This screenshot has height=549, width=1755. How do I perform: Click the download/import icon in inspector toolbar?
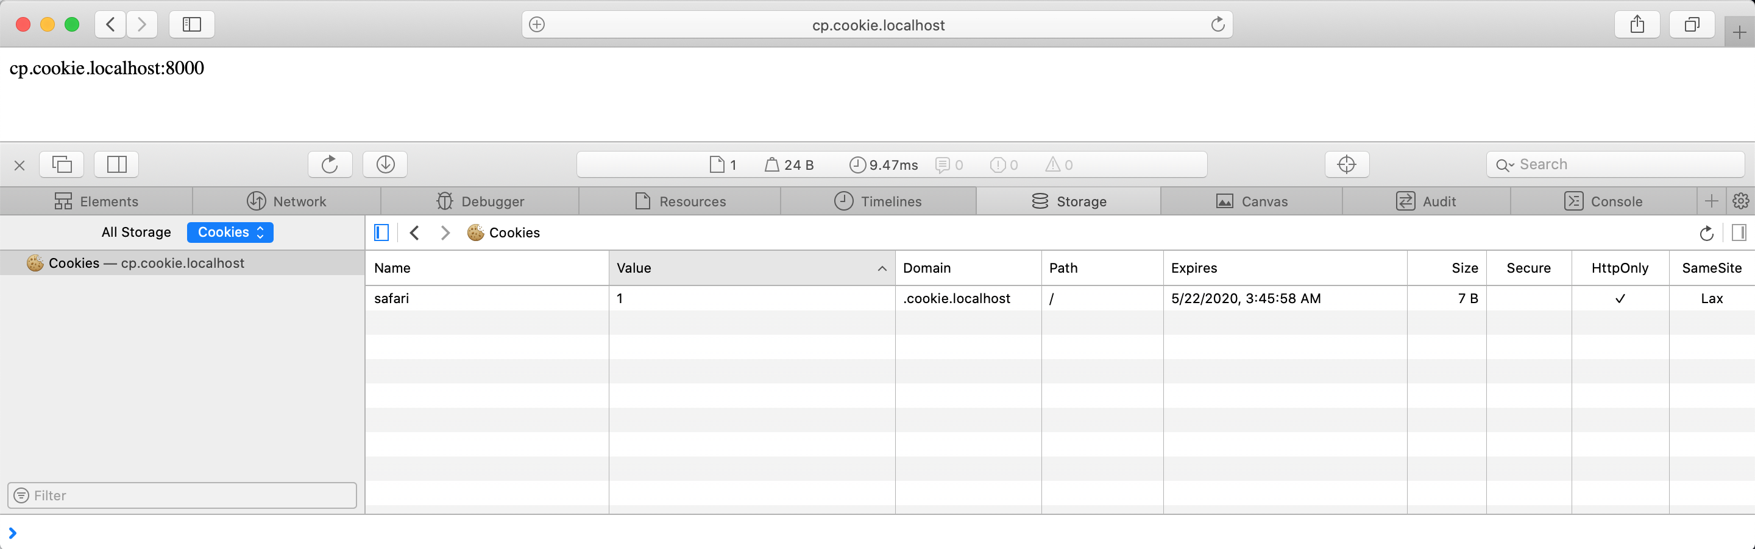pos(385,164)
